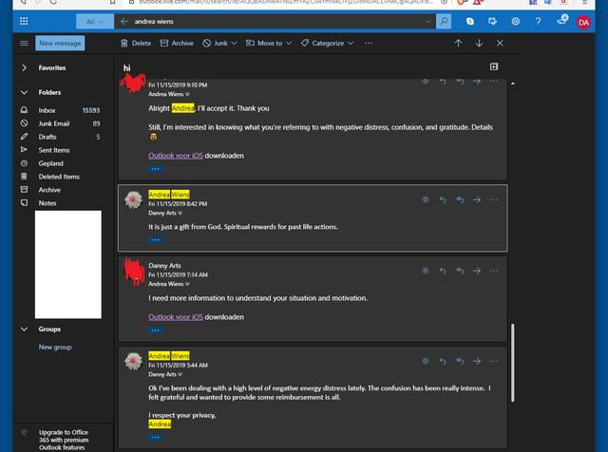
Task: Open the All search scope dropdown
Action: click(x=95, y=22)
